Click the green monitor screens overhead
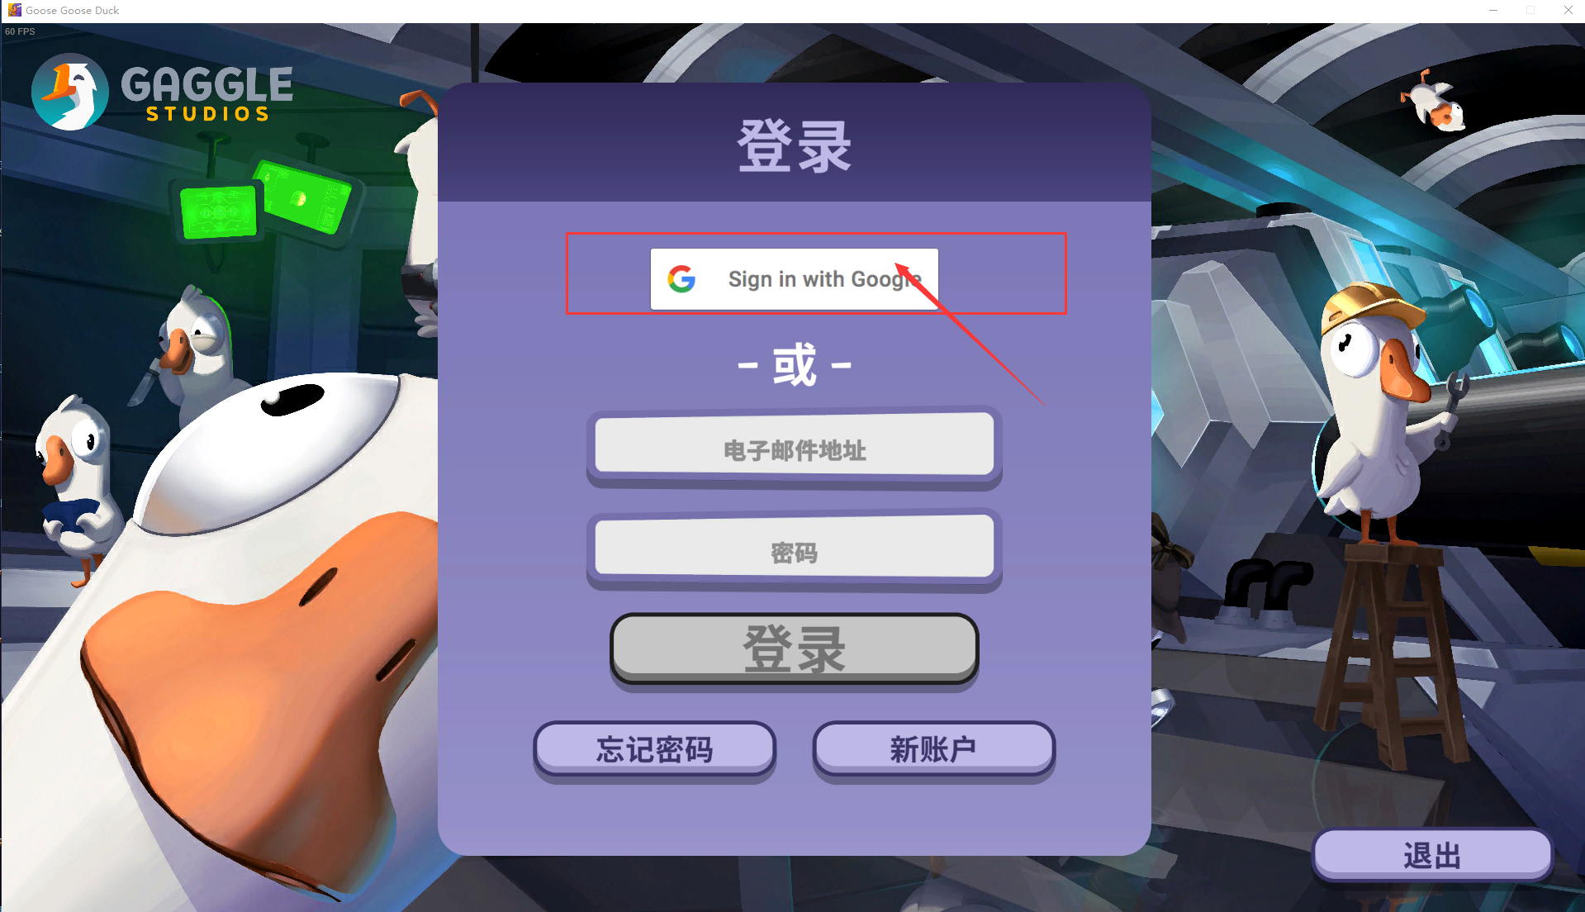This screenshot has height=912, width=1585. click(x=266, y=201)
